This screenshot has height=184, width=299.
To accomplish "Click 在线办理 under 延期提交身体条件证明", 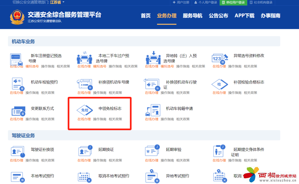I will (x=219, y=161).
